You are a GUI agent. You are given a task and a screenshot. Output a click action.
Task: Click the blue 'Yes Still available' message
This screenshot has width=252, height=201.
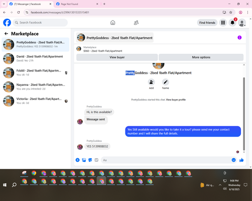[183, 132]
